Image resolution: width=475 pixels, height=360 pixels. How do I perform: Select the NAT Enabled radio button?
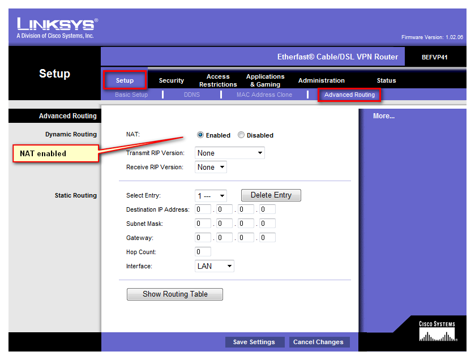point(200,135)
